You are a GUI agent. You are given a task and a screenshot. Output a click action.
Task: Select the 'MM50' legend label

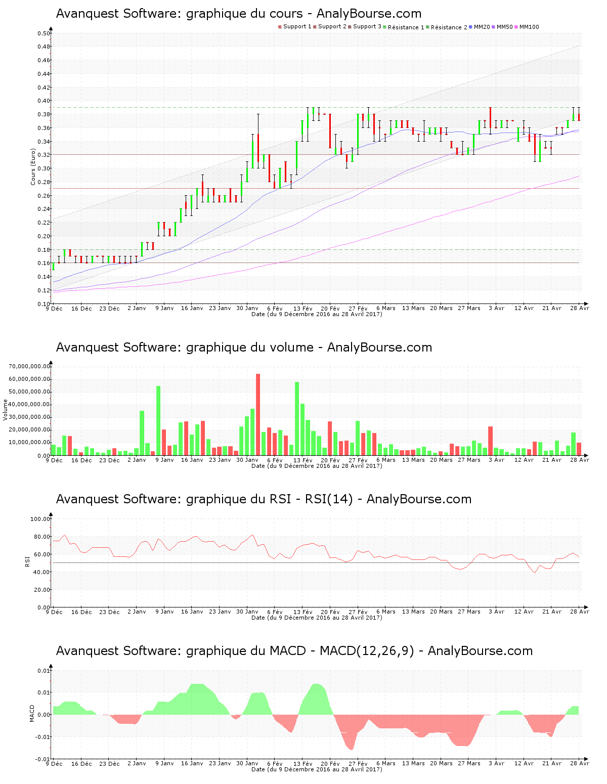pyautogui.click(x=504, y=27)
